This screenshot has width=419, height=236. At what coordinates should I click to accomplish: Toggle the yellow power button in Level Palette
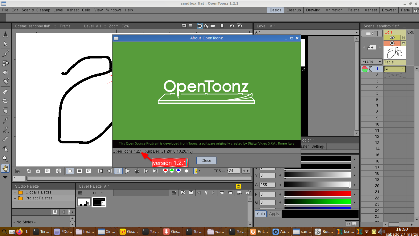(x=238, y=186)
